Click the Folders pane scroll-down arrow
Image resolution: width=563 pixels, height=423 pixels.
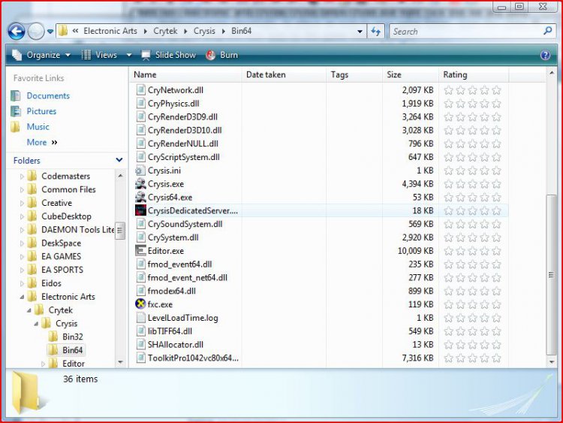[120, 362]
